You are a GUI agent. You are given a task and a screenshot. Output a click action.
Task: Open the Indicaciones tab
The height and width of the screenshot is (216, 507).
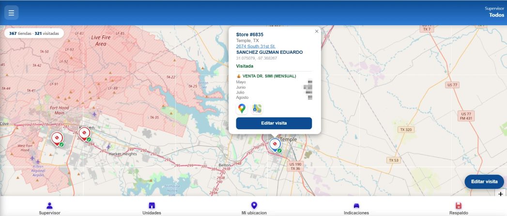point(356,208)
